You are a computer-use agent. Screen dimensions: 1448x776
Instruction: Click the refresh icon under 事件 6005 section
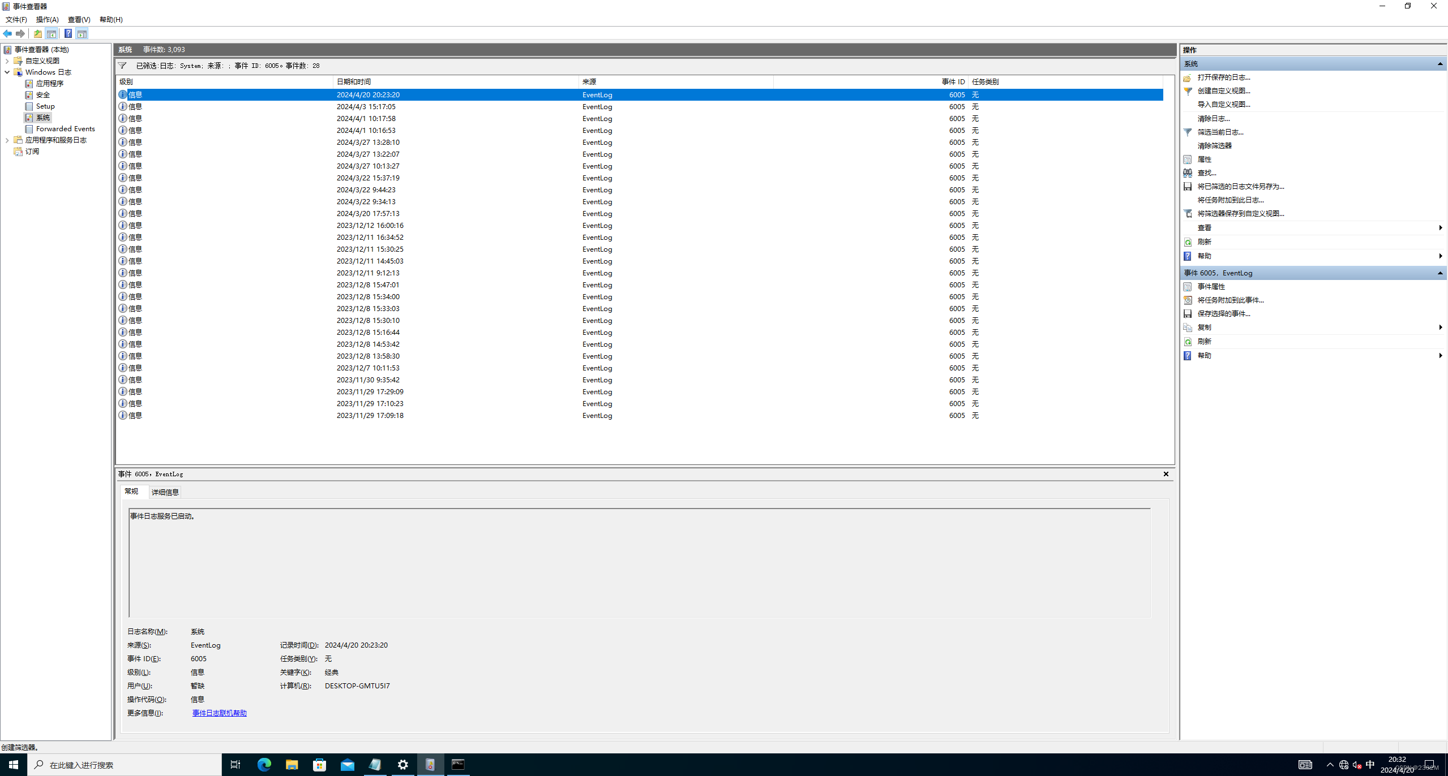pos(1188,342)
